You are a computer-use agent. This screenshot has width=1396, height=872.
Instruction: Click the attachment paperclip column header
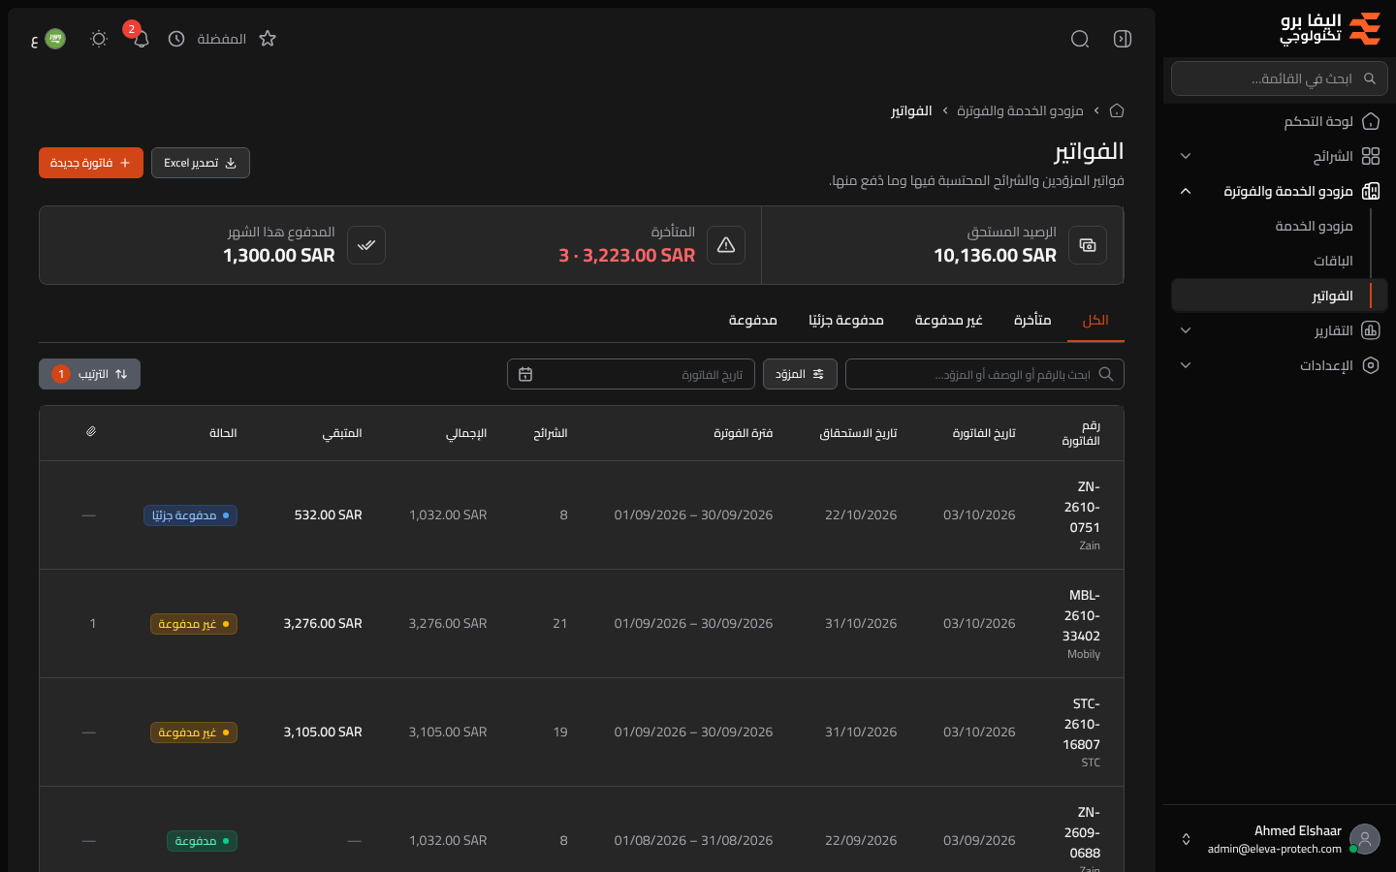91,432
